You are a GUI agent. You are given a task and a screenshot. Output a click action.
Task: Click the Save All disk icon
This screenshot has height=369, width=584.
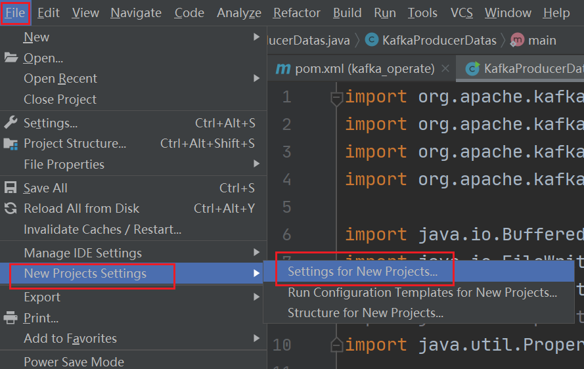[x=11, y=188]
